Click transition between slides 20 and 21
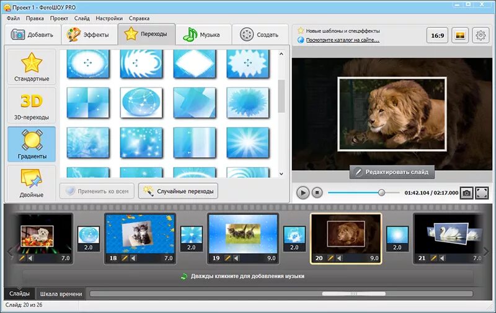496x313 pixels. (x=397, y=238)
